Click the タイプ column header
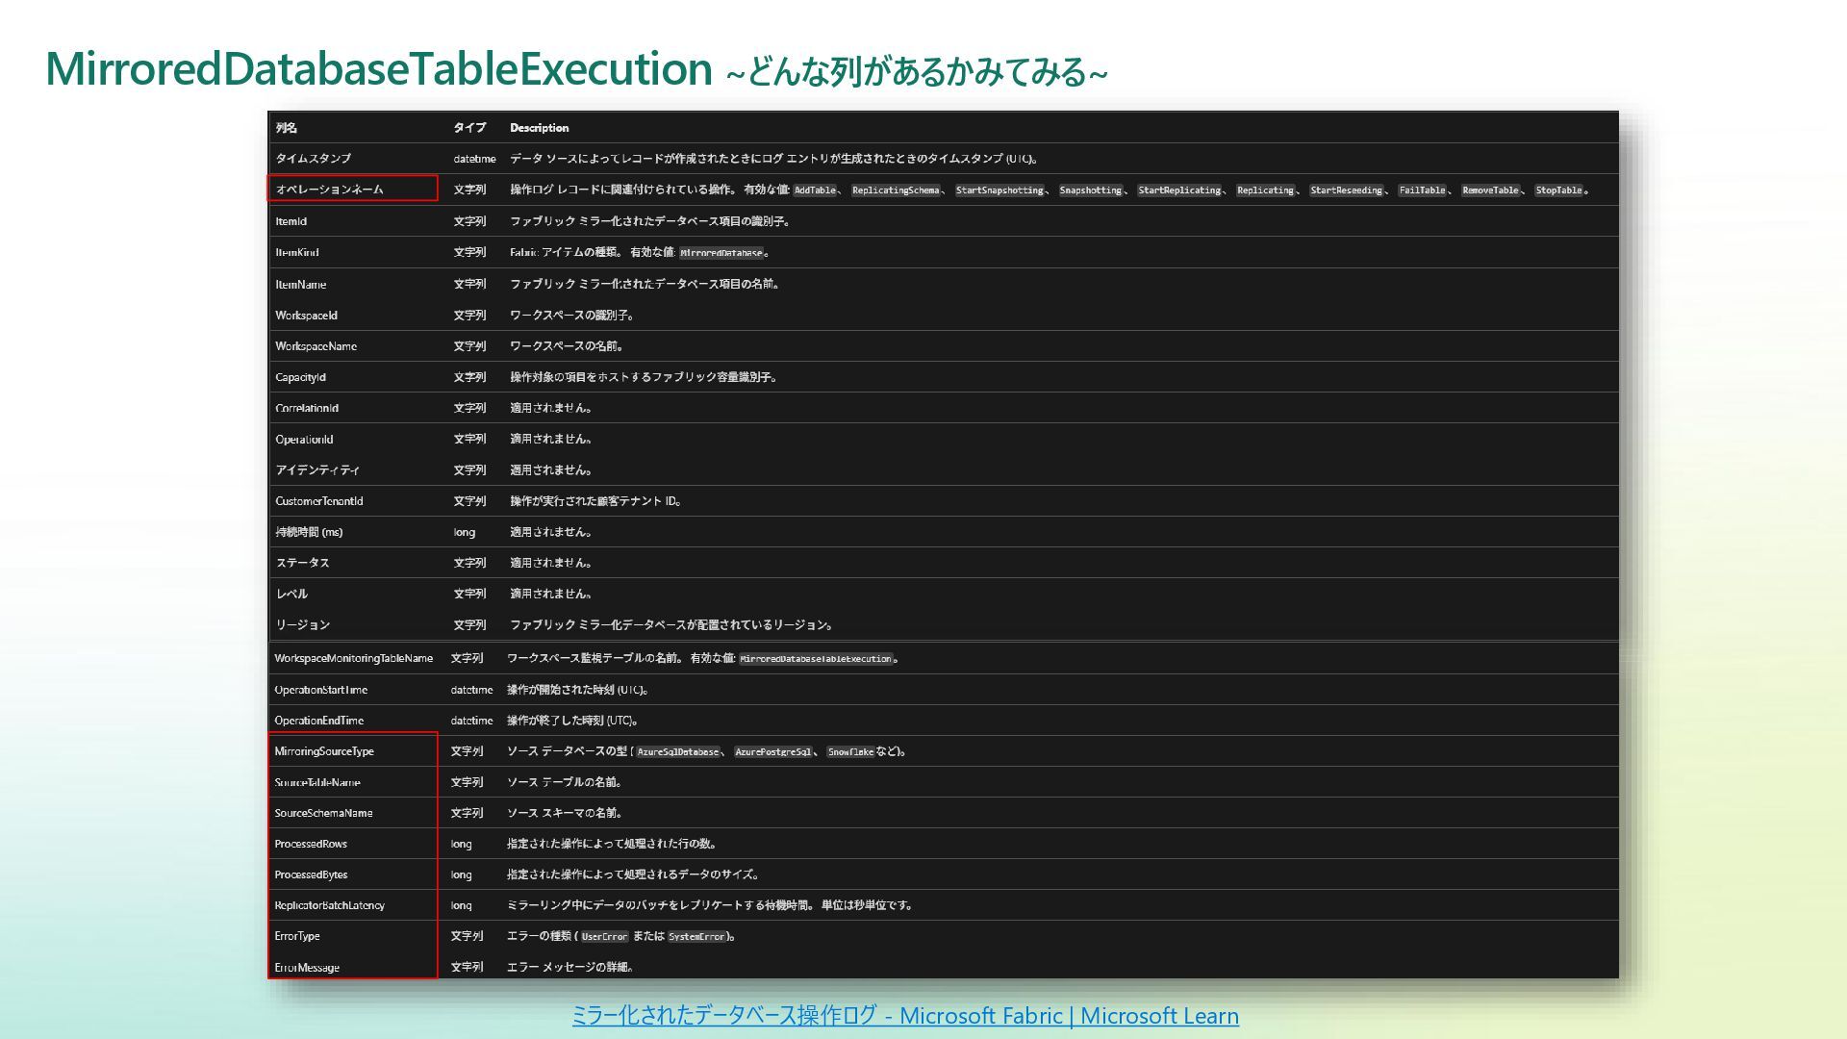The image size is (1847, 1039). pos(469,128)
